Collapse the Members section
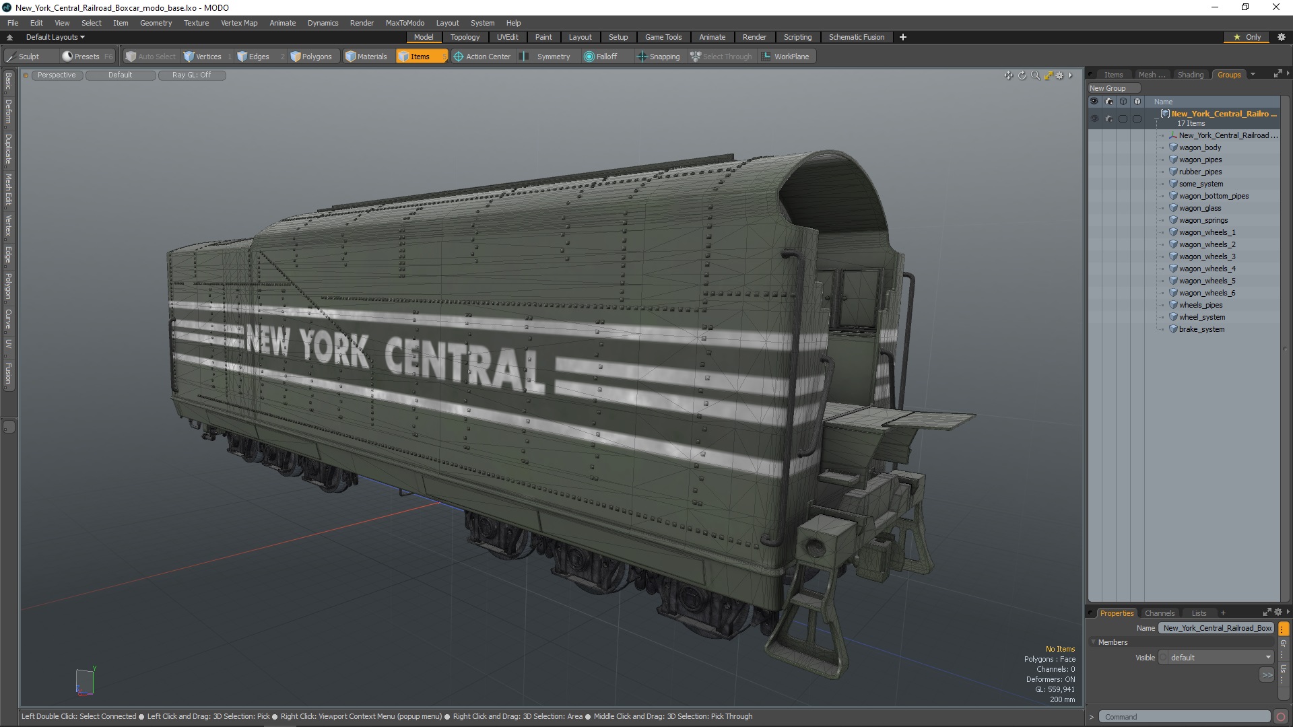1293x727 pixels. coord(1094,642)
